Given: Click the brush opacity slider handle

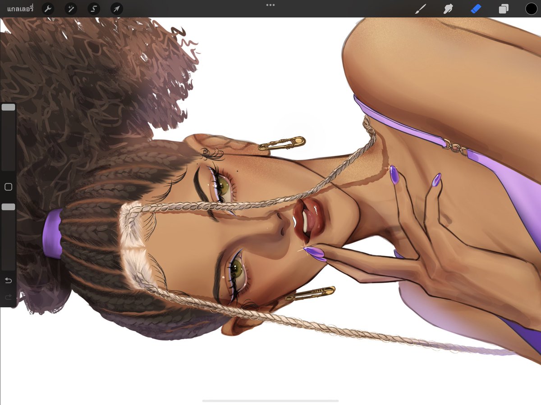Looking at the screenshot, I should coord(8,207).
